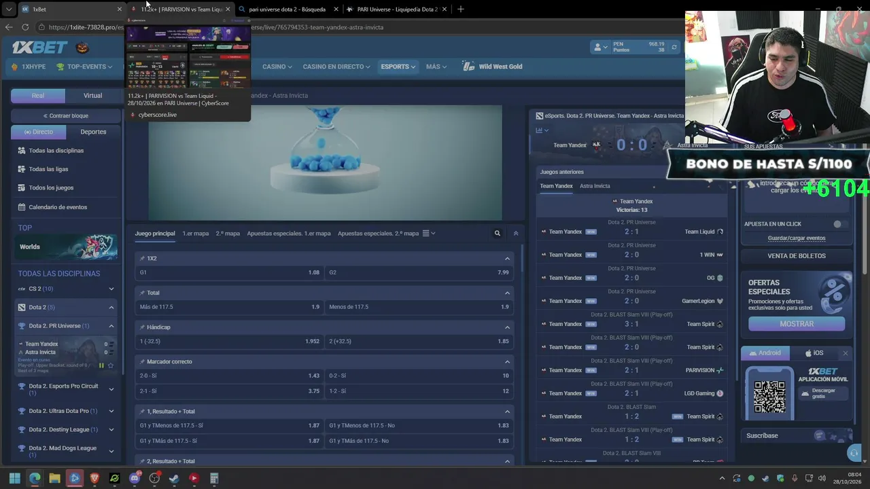The width and height of the screenshot is (870, 489).
Task: Expand the CS 2 discipline list
Action: click(111, 289)
